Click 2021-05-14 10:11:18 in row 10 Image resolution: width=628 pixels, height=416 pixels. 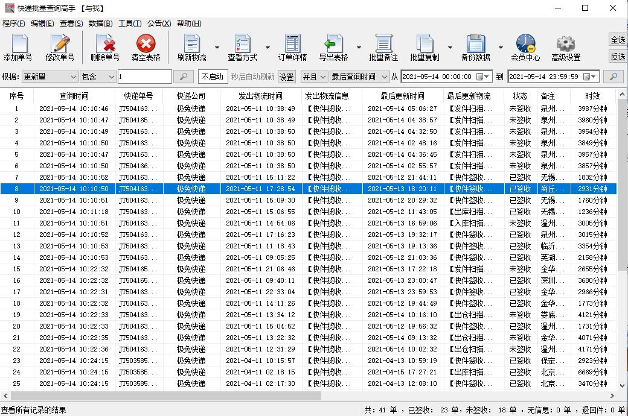click(74, 212)
